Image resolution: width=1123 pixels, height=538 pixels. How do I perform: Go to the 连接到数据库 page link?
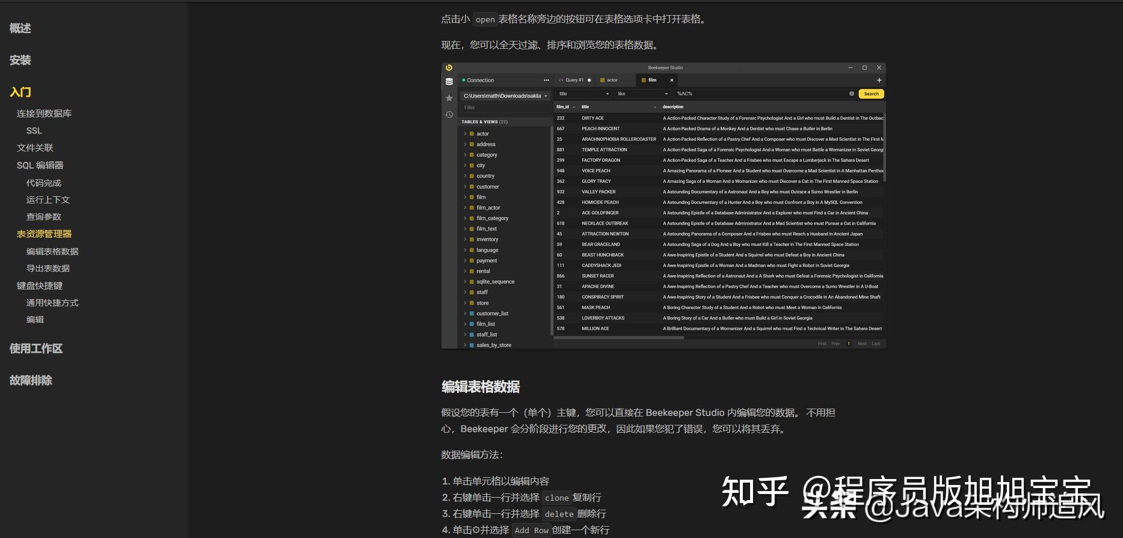(x=44, y=114)
